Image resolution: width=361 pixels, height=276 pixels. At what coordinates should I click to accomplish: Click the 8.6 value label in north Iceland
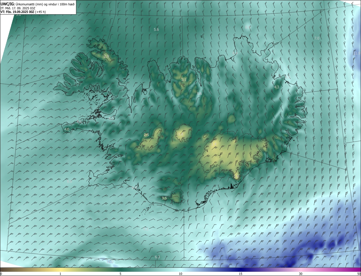pyautogui.click(x=199, y=93)
